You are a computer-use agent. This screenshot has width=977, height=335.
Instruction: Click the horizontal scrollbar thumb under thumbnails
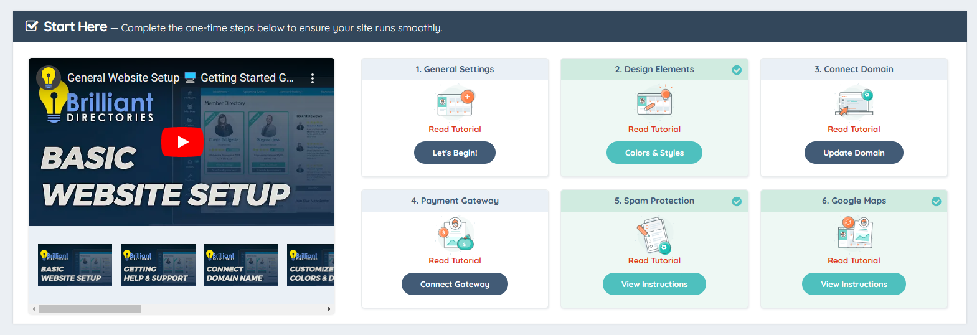point(90,309)
